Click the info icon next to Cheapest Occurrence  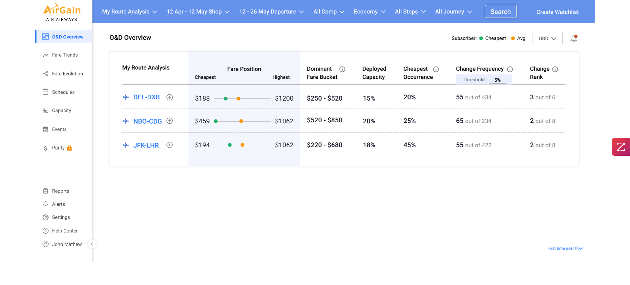(x=436, y=69)
